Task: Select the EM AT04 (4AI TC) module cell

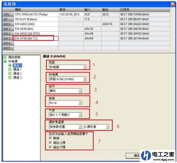Action: (x=33, y=38)
